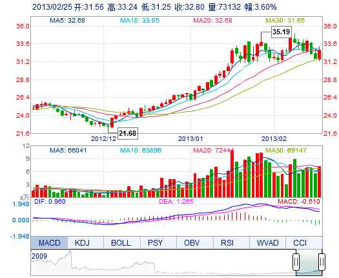The height and width of the screenshot is (278, 339).
Task: Click the right range slider handle
Action: [x=322, y=262]
